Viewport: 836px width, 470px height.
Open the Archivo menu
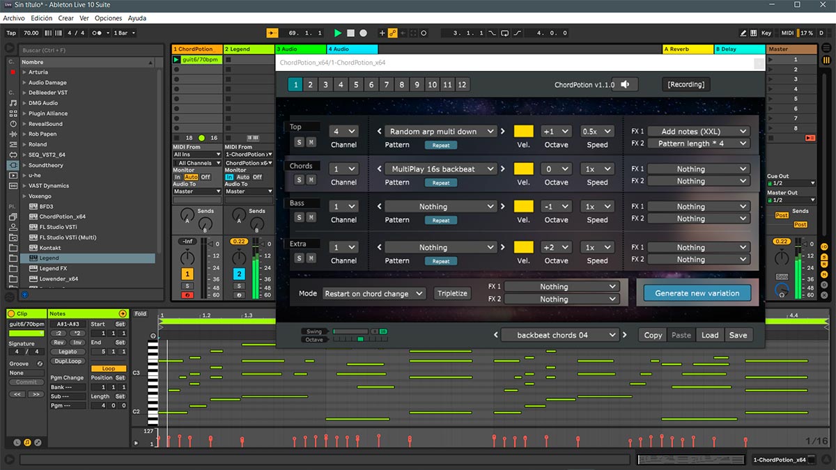[x=14, y=18]
